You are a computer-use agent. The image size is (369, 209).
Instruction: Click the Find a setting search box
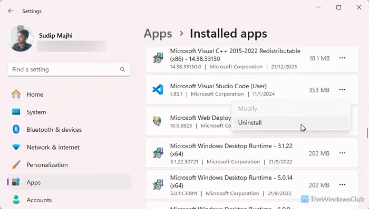coord(69,69)
